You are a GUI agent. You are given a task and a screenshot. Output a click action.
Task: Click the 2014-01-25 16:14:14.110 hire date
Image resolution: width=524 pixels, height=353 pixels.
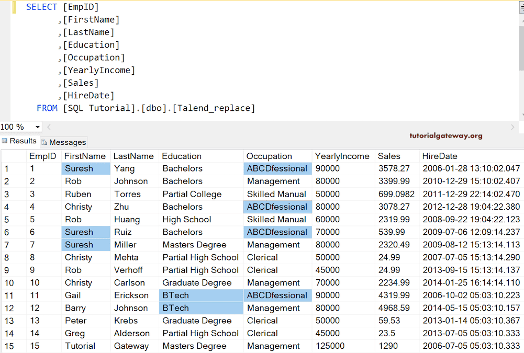pos(472,282)
